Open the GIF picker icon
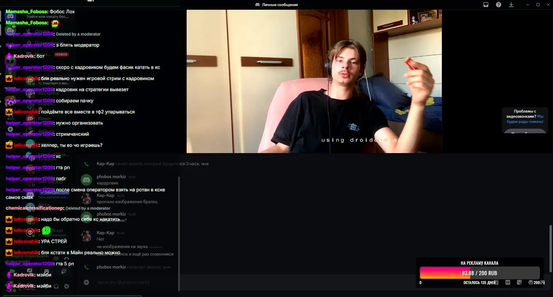Viewport: 553px width, 297px height. pos(508,283)
